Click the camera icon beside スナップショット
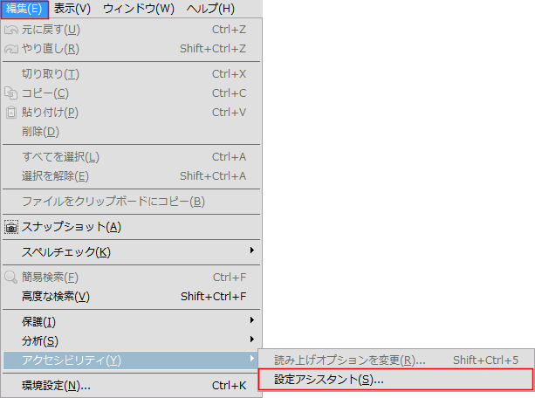The width and height of the screenshot is (535, 398). pos(11,227)
